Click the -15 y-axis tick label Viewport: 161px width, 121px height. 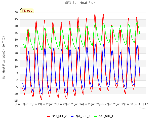16,101
